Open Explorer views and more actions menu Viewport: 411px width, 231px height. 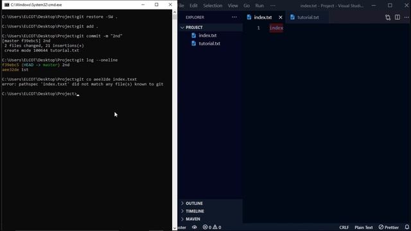(x=234, y=17)
